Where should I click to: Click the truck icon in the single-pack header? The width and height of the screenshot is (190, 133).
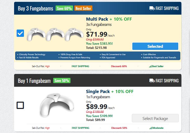(x=152, y=81)
